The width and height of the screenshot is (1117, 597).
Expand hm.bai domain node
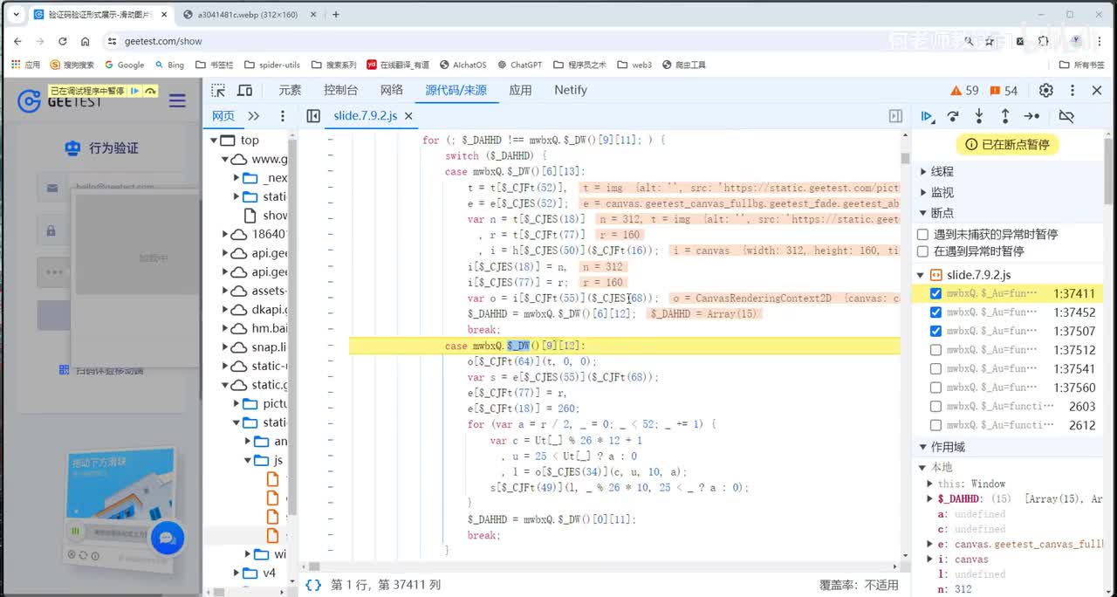pyautogui.click(x=225, y=328)
